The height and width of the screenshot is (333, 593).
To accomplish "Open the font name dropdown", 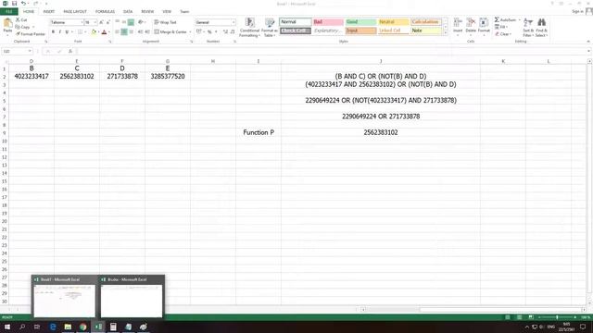I will click(82, 22).
